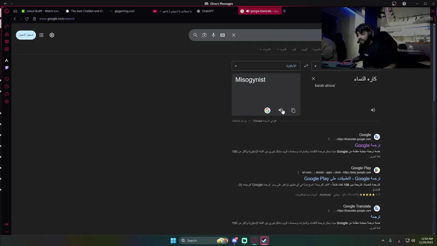
Task: Open the third result titled ترجمة
Action: click(x=375, y=217)
